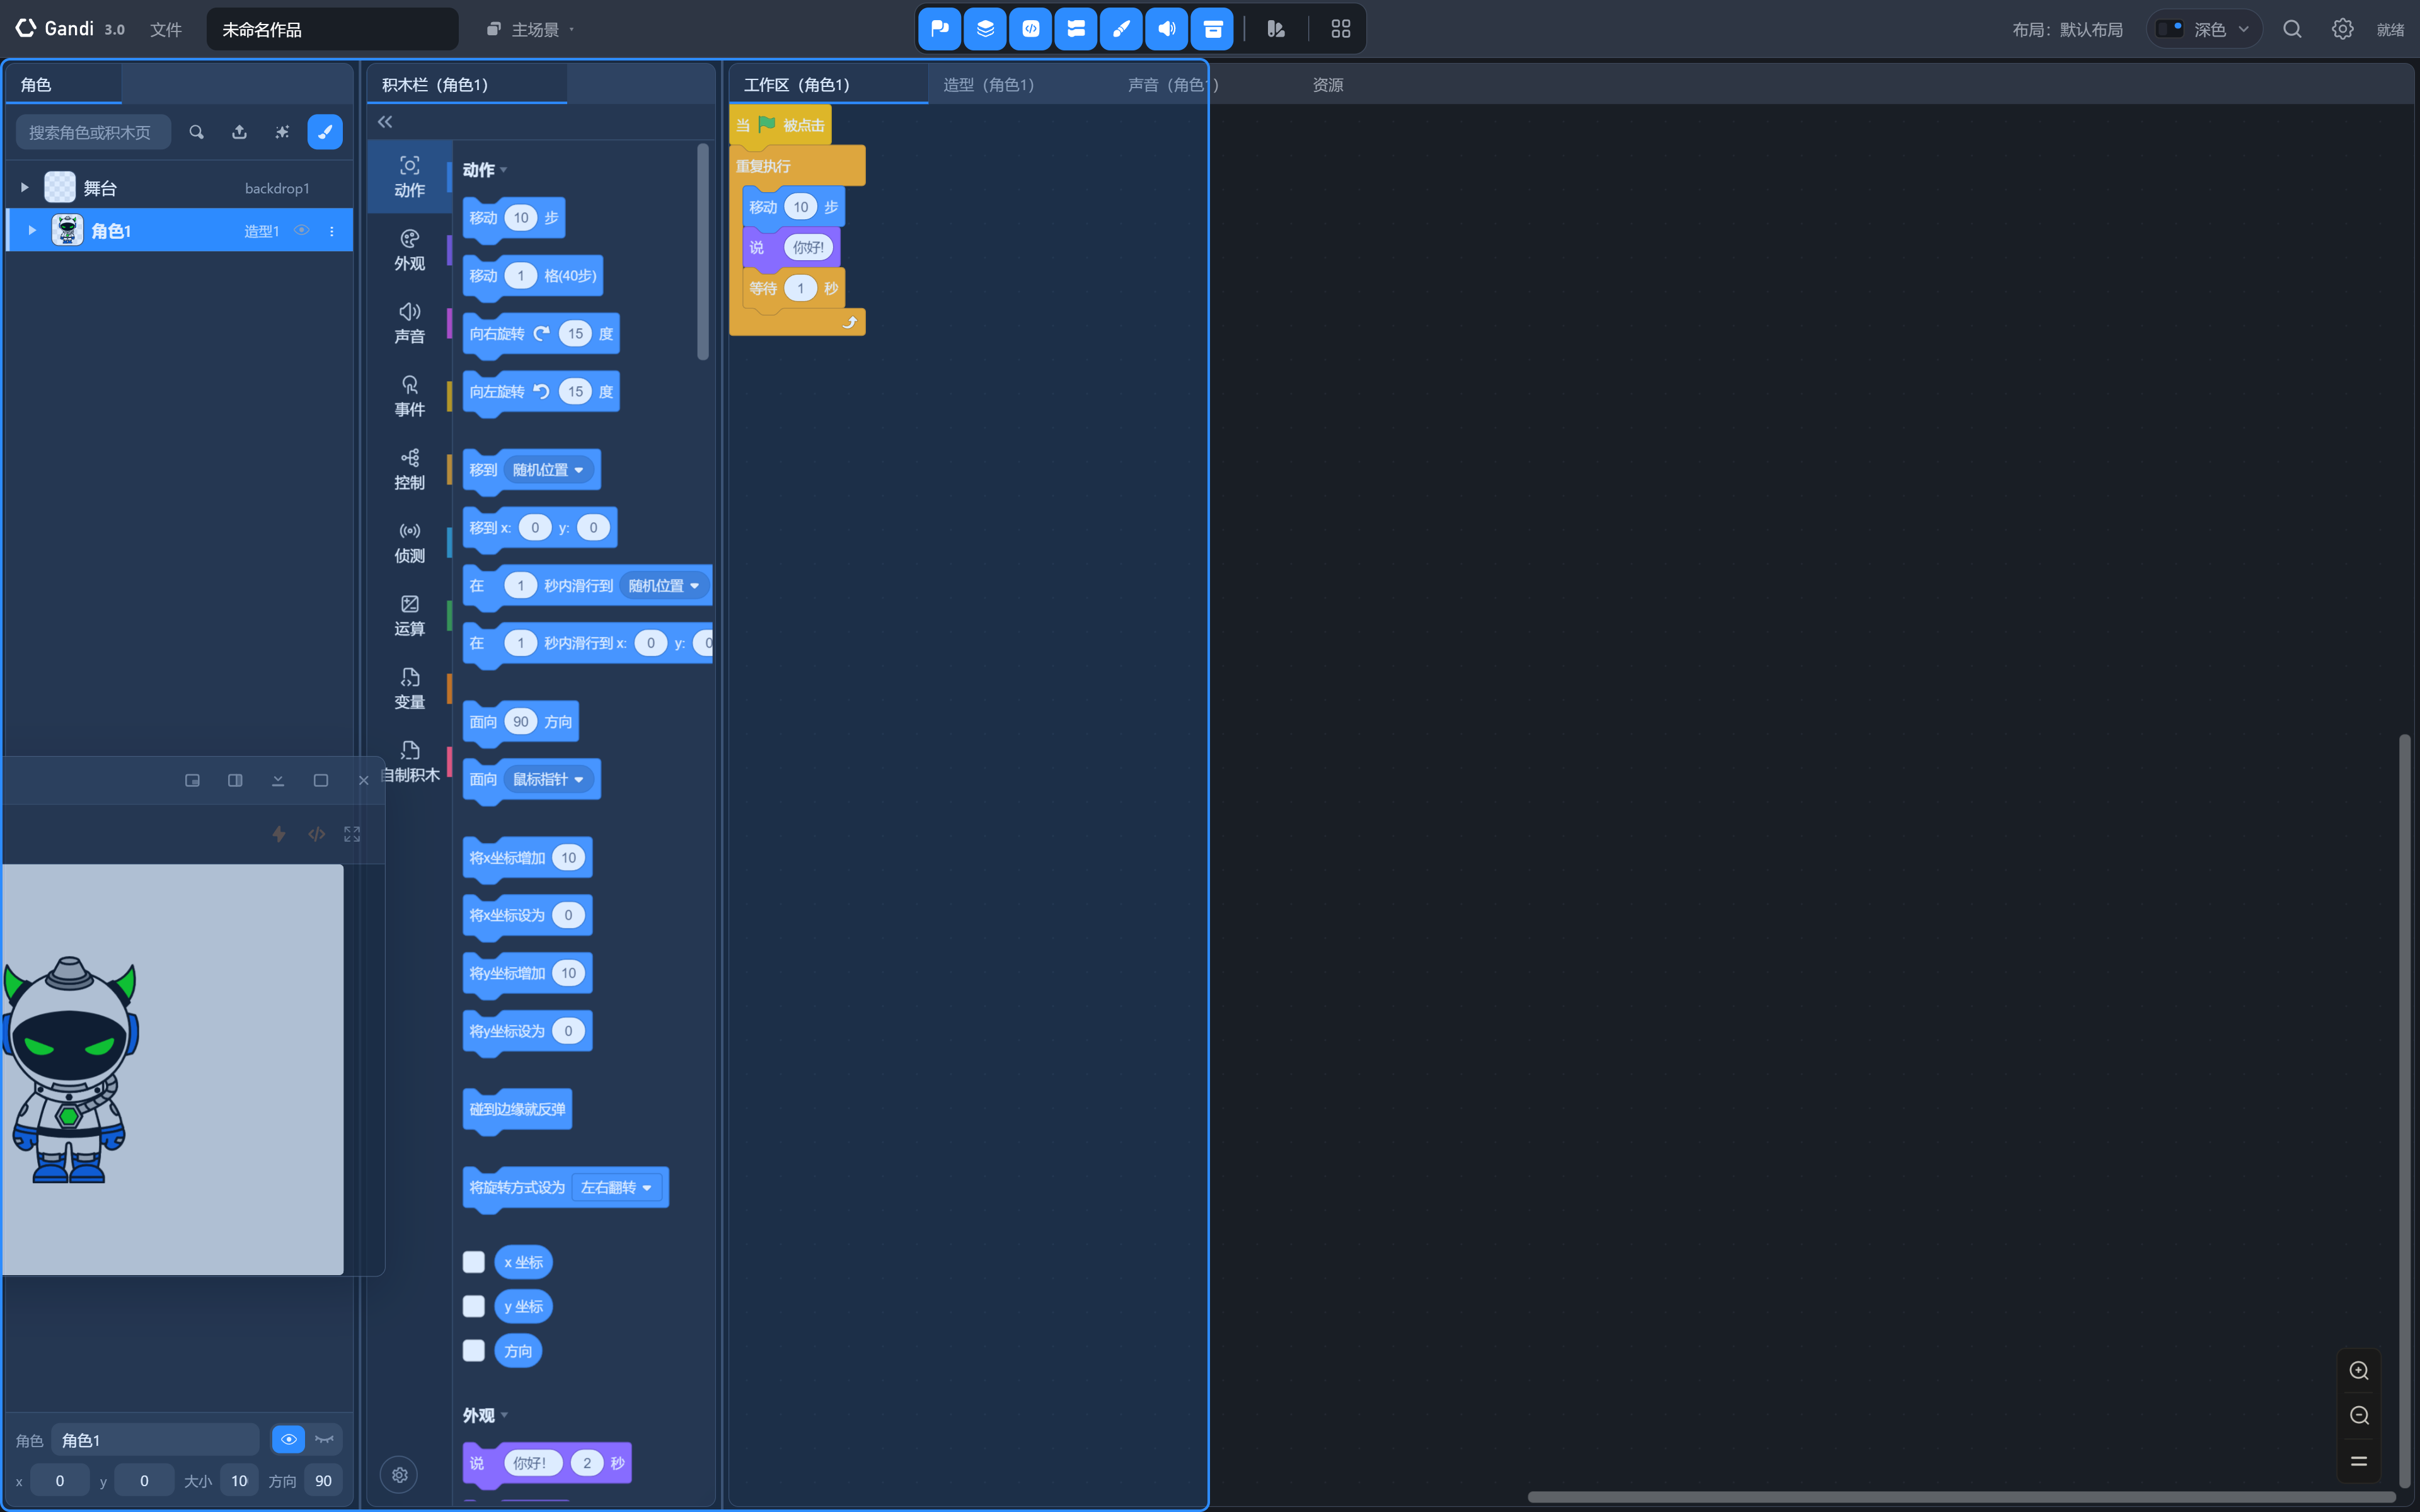2420x1512 pixels.
Task: Open the 随机位置 dropdown in 移到 block
Action: (549, 470)
